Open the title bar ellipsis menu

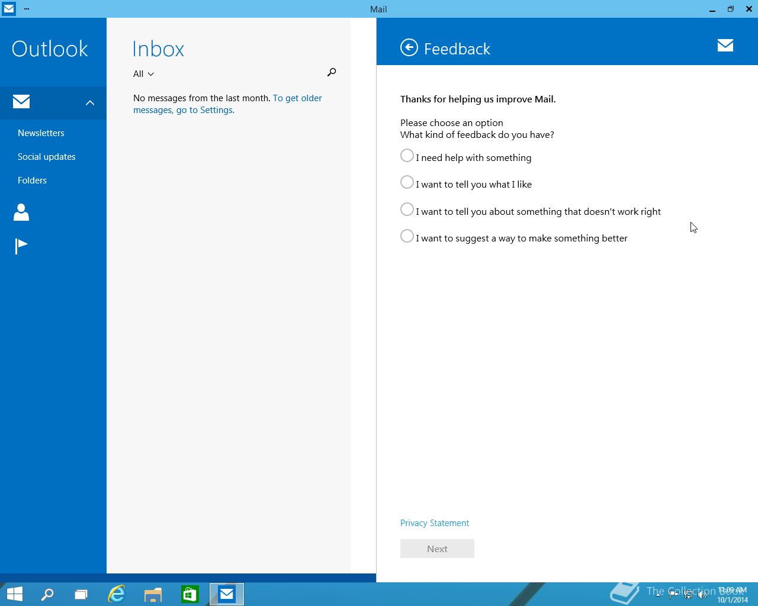[27, 9]
